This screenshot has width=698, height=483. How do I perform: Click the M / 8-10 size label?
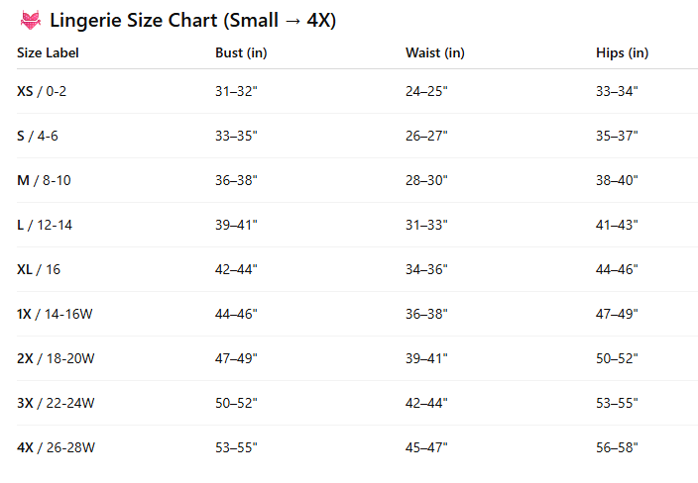point(44,180)
